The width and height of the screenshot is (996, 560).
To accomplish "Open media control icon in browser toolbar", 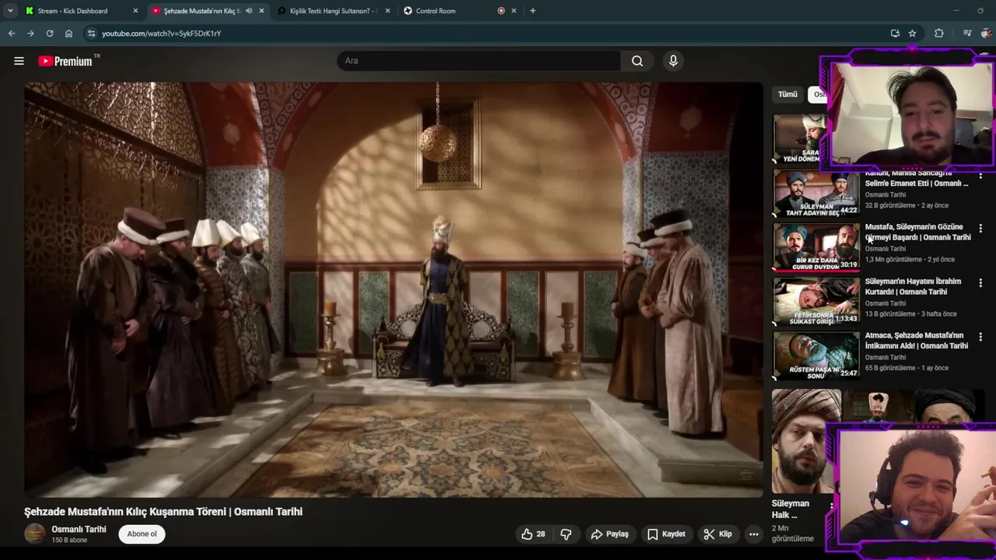I will click(x=967, y=33).
